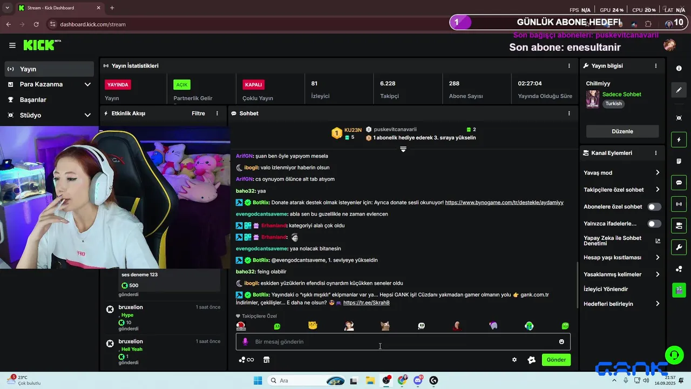Select the brown cat photo emote
Viewport: 691px width, 389px height.
385,326
